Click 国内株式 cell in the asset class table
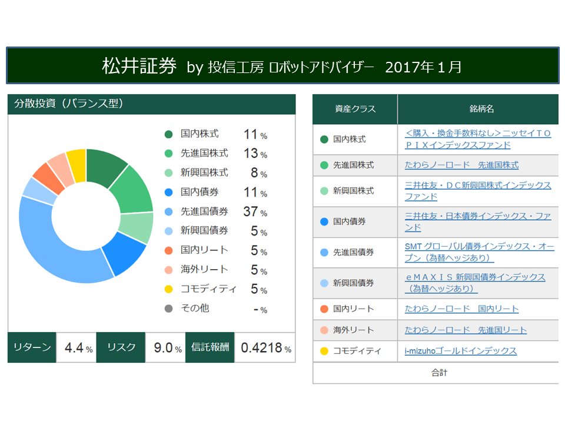Image resolution: width=565 pixels, height=424 pixels. [355, 139]
